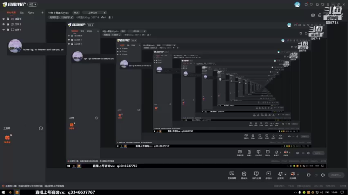Click the 'hope I go to heaven' danmaku text

(x=43, y=49)
